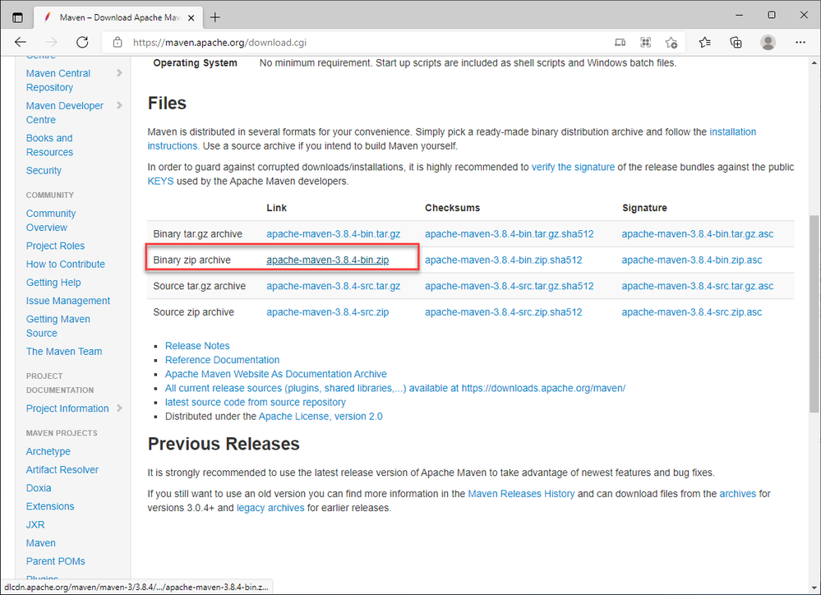Open a new tab with plus button
Screen dimensions: 821x595
pos(214,18)
